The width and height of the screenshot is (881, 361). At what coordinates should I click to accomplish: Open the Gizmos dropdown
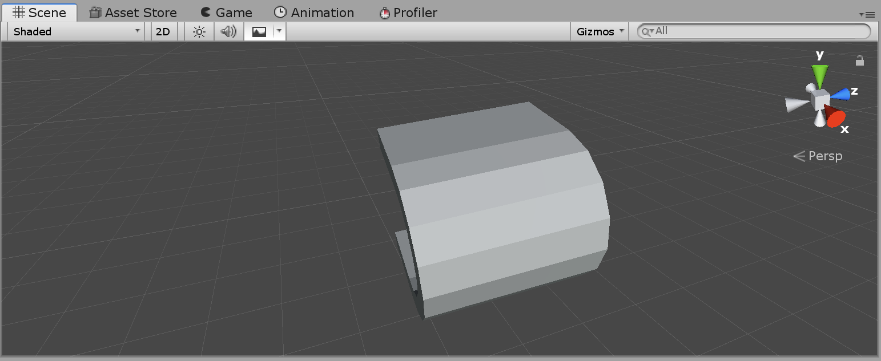[x=598, y=31]
